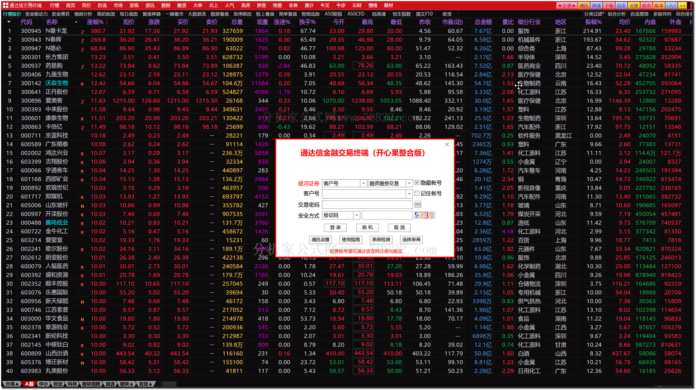The image size is (696, 390).
Task: Open the 分类过滤* tab
Action: 594,14
